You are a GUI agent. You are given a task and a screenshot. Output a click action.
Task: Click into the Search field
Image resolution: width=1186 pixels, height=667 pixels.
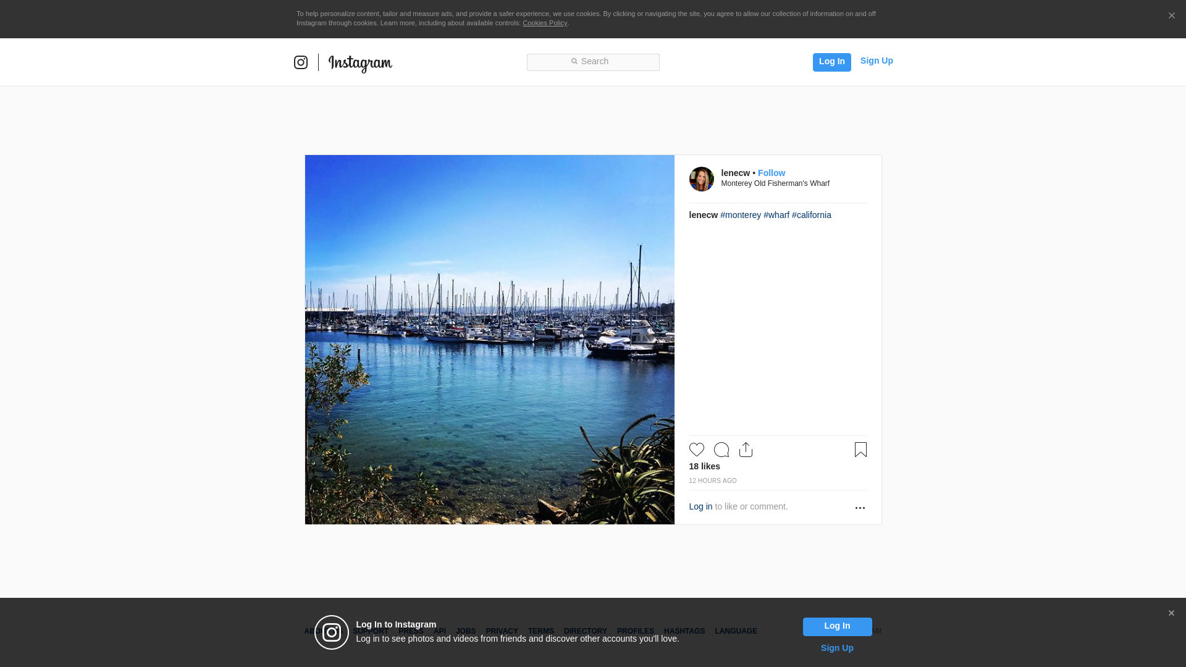coord(593,62)
